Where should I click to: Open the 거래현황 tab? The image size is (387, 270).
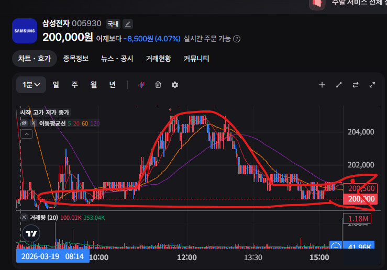[159, 59]
